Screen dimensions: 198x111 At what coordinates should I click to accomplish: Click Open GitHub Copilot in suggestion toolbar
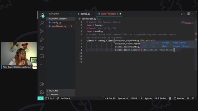[181, 44]
